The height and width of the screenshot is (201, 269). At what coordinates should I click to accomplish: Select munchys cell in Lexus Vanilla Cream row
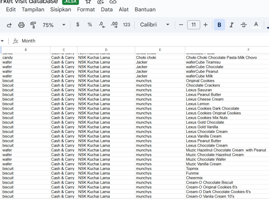pyautogui.click(x=160, y=136)
